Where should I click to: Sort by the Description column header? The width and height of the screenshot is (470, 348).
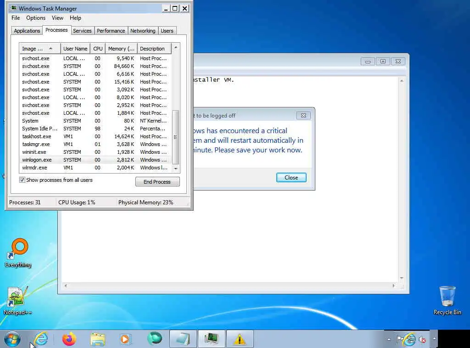pyautogui.click(x=154, y=49)
